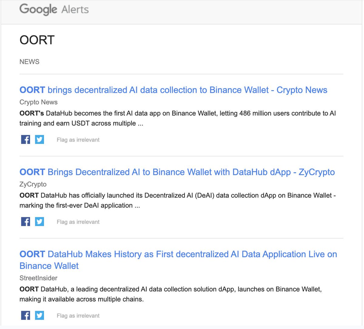Share the StreetInsider article on Facebook
The width and height of the screenshot is (364, 329).
point(25,315)
